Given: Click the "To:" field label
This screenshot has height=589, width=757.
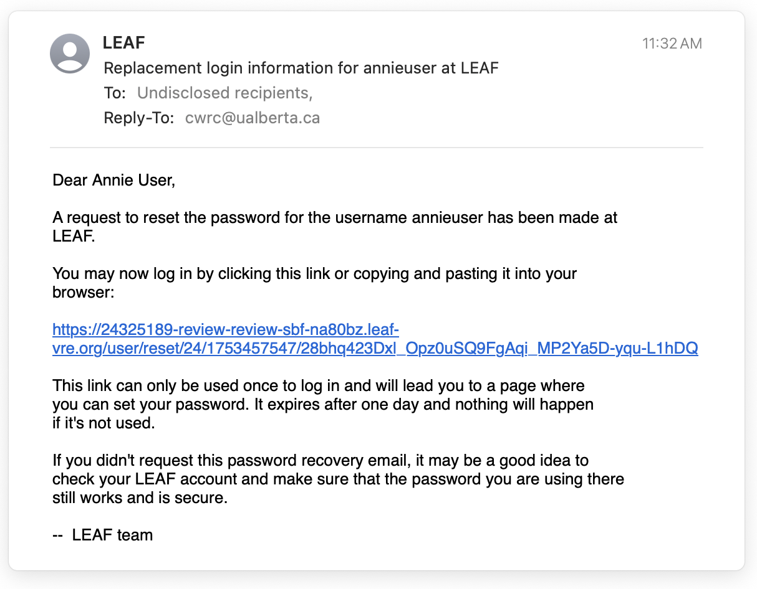Looking at the screenshot, I should point(115,93).
